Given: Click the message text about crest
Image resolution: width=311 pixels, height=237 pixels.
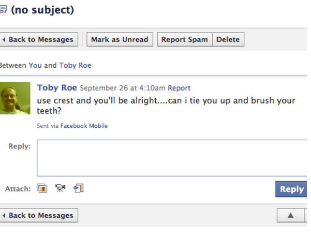Looking at the screenshot, I should (x=166, y=100).
